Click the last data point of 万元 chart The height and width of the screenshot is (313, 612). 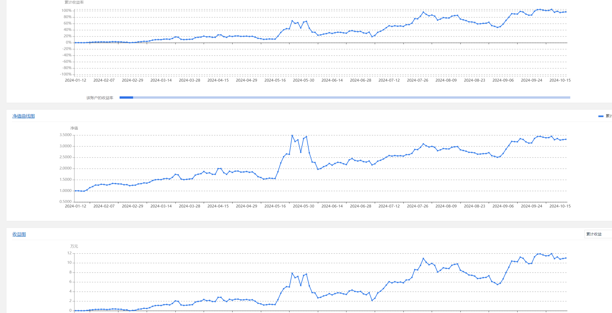[566, 258]
